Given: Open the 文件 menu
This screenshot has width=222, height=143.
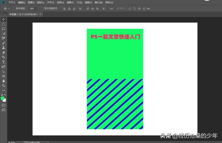Looking at the screenshot, I should (x=12, y=2).
